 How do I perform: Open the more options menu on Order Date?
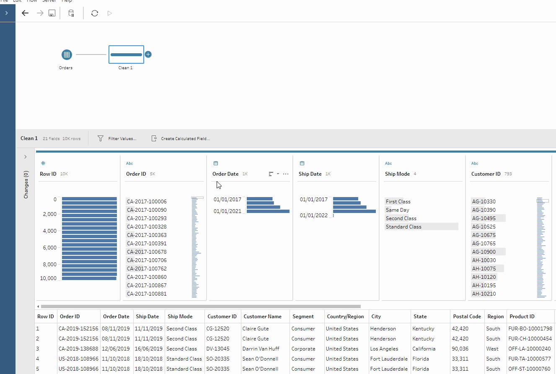coord(285,174)
